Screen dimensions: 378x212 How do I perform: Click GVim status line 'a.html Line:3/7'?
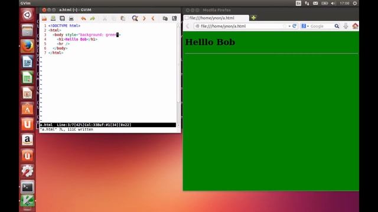point(107,125)
